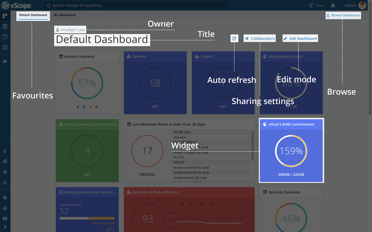Select AD.ISL.local in the patch list
The width and height of the screenshot is (372, 232).
point(182,132)
